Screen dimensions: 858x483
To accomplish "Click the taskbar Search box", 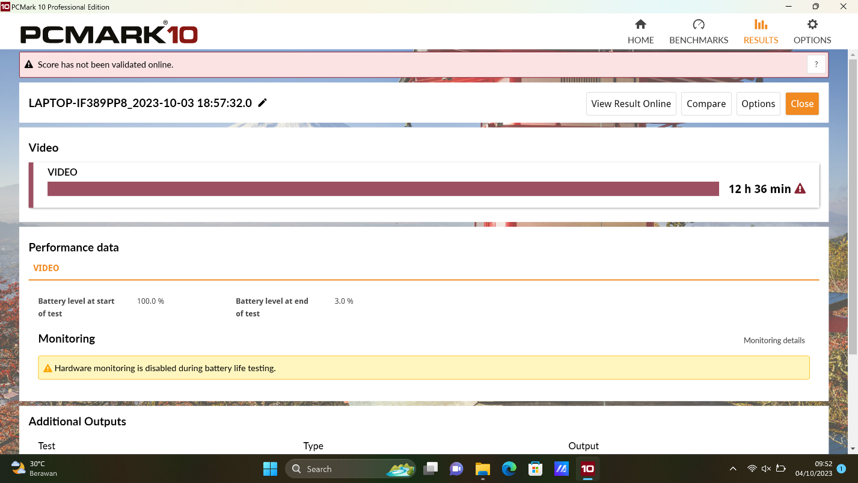I will click(351, 469).
